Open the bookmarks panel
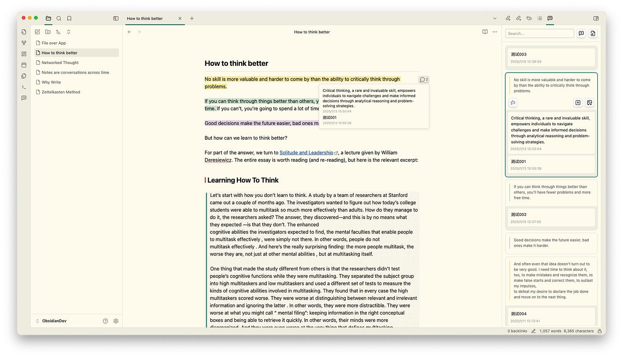The image size is (623, 357). (x=69, y=18)
